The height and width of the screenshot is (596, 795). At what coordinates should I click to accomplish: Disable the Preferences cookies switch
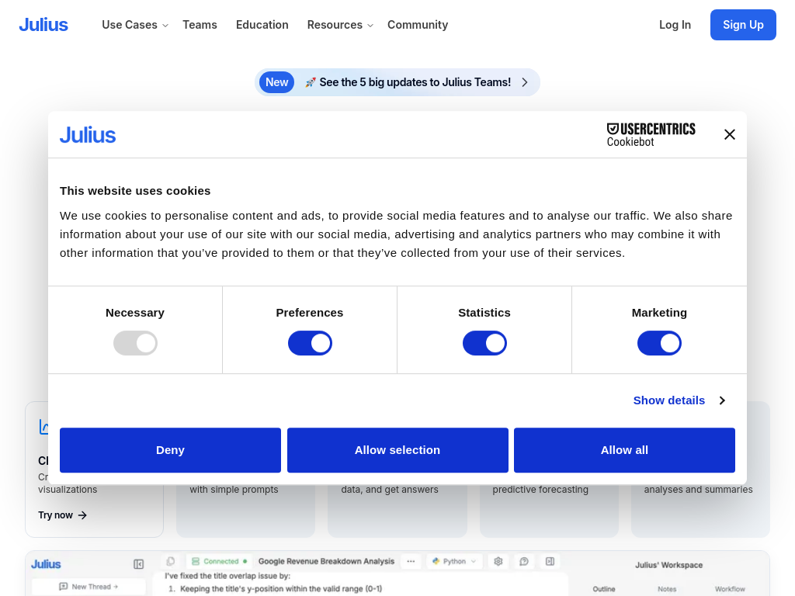point(310,343)
